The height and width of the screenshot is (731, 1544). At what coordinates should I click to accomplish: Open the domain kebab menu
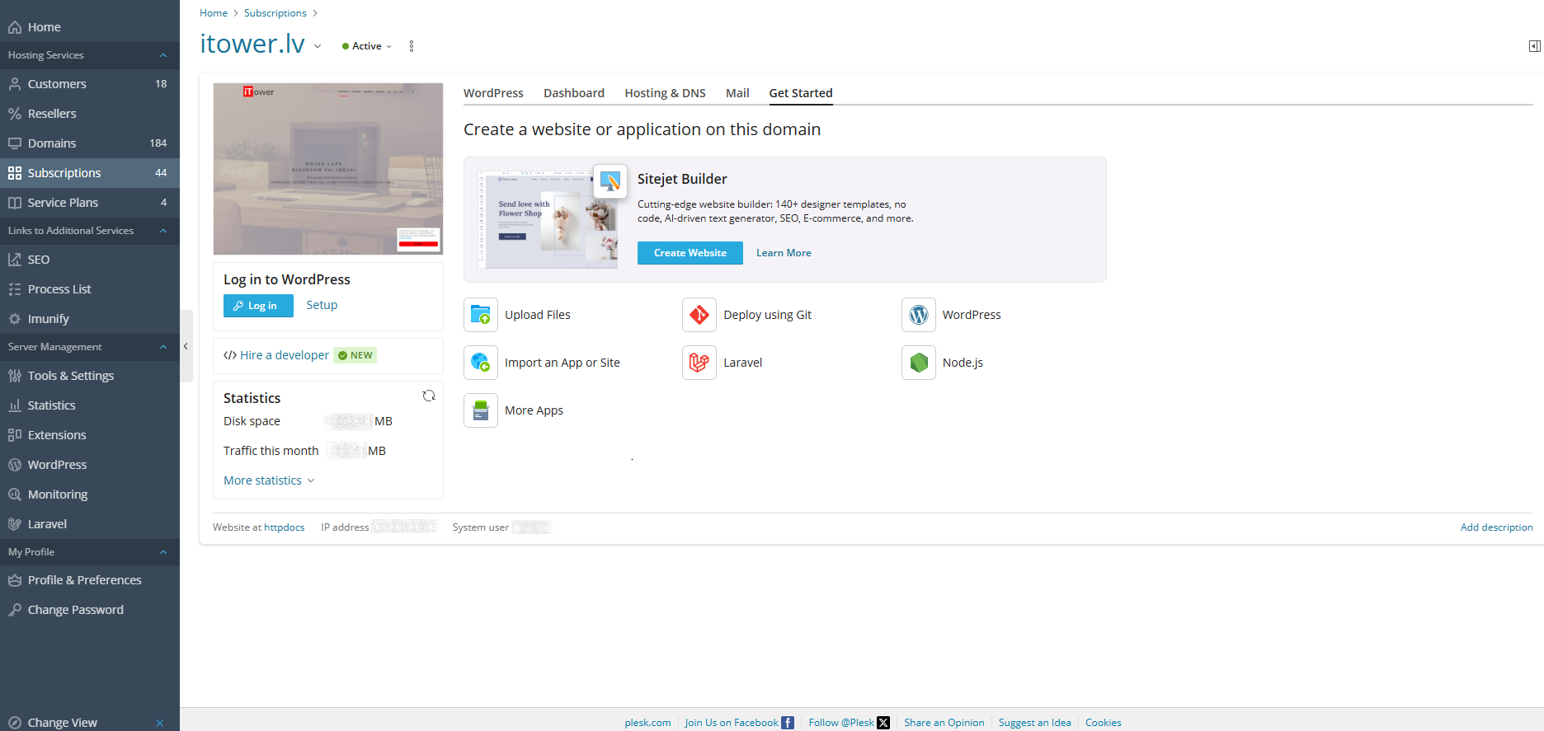tap(412, 46)
